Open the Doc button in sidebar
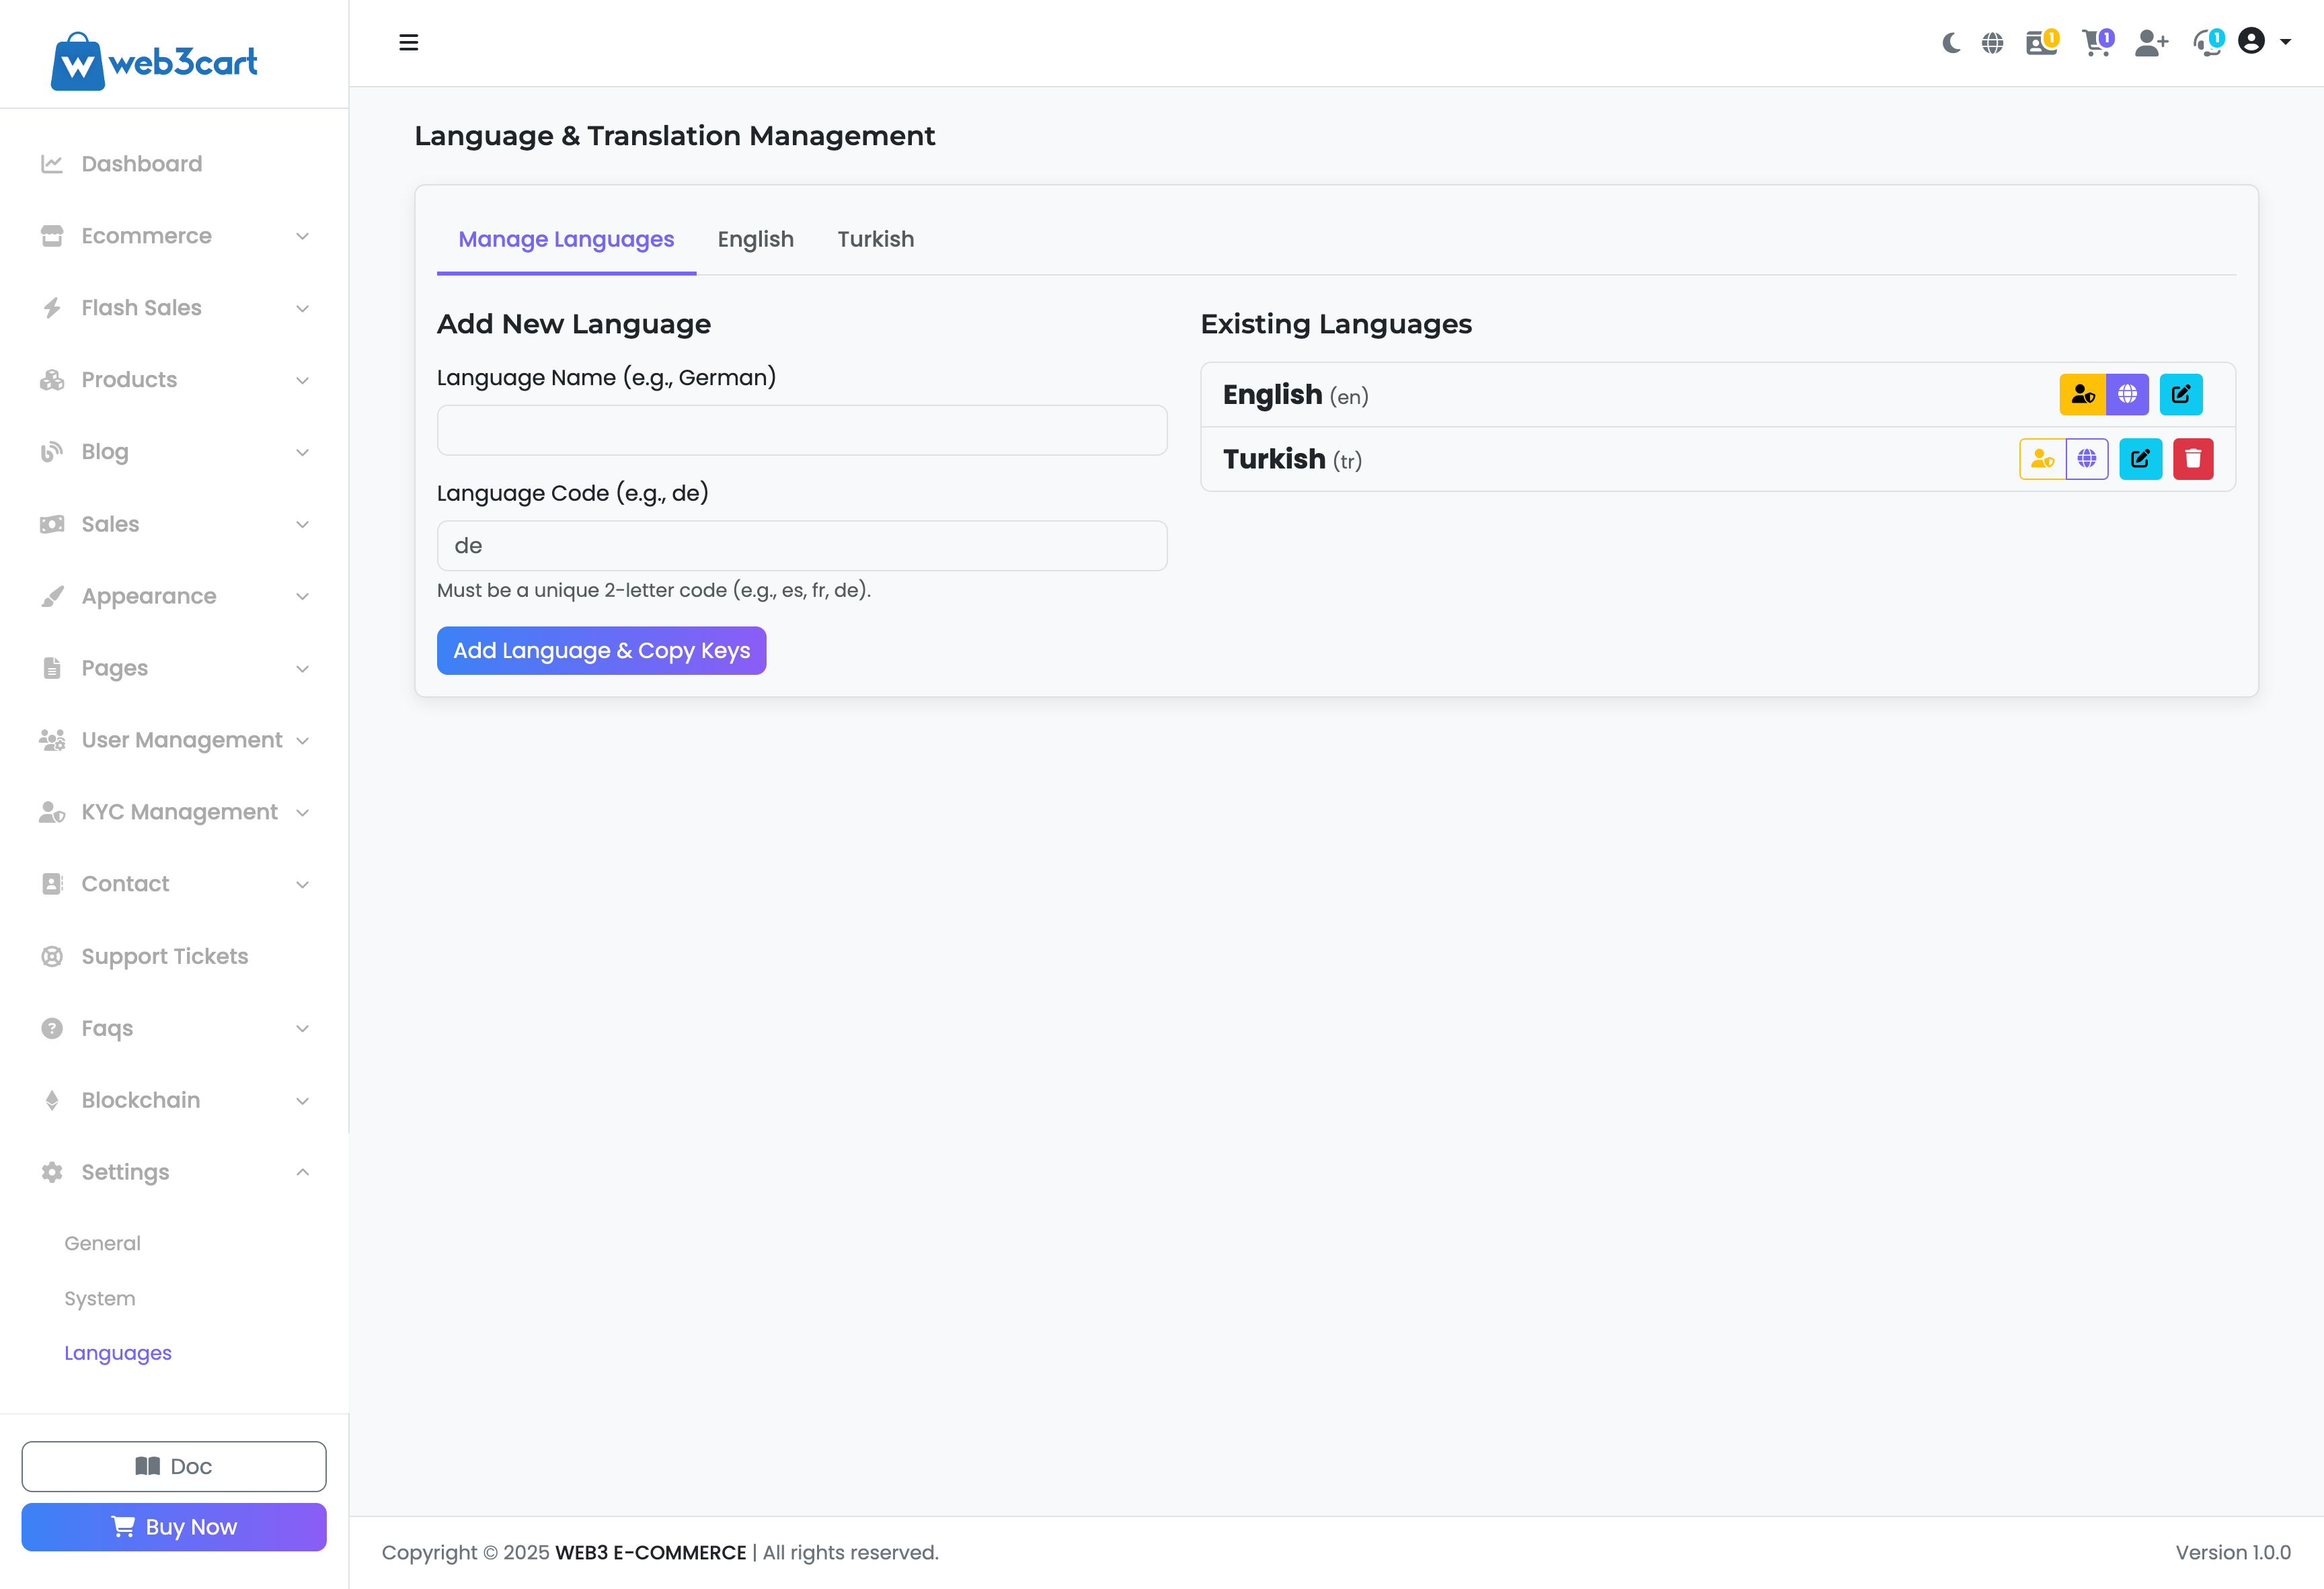Image resolution: width=2324 pixels, height=1589 pixels. (174, 1466)
